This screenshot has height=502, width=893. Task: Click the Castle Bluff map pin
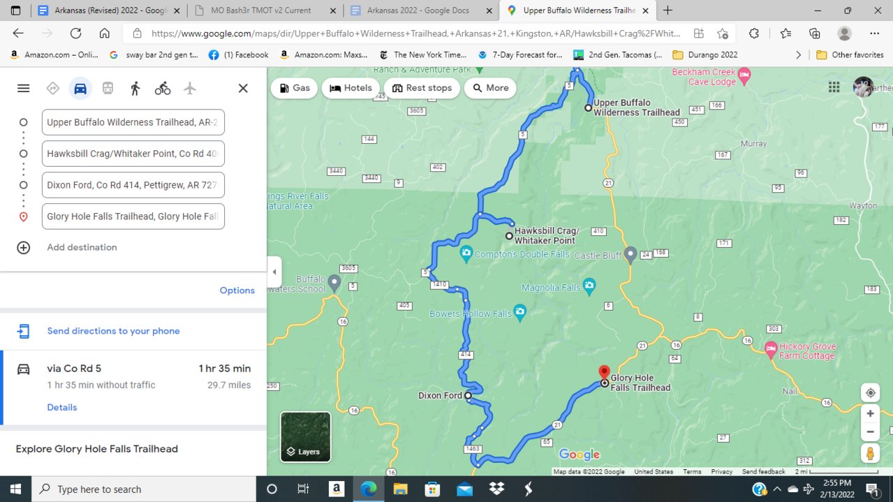point(630,254)
